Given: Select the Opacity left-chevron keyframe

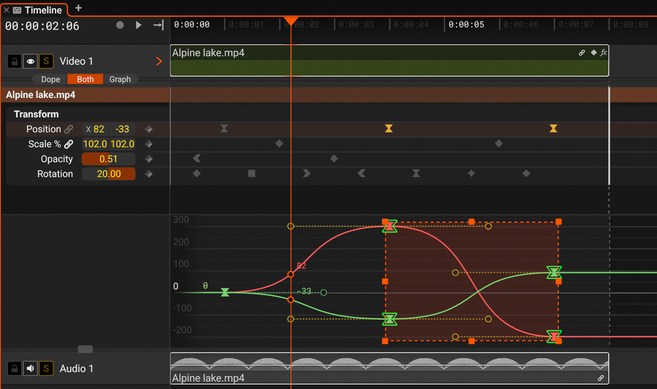Looking at the screenshot, I should point(197,159).
